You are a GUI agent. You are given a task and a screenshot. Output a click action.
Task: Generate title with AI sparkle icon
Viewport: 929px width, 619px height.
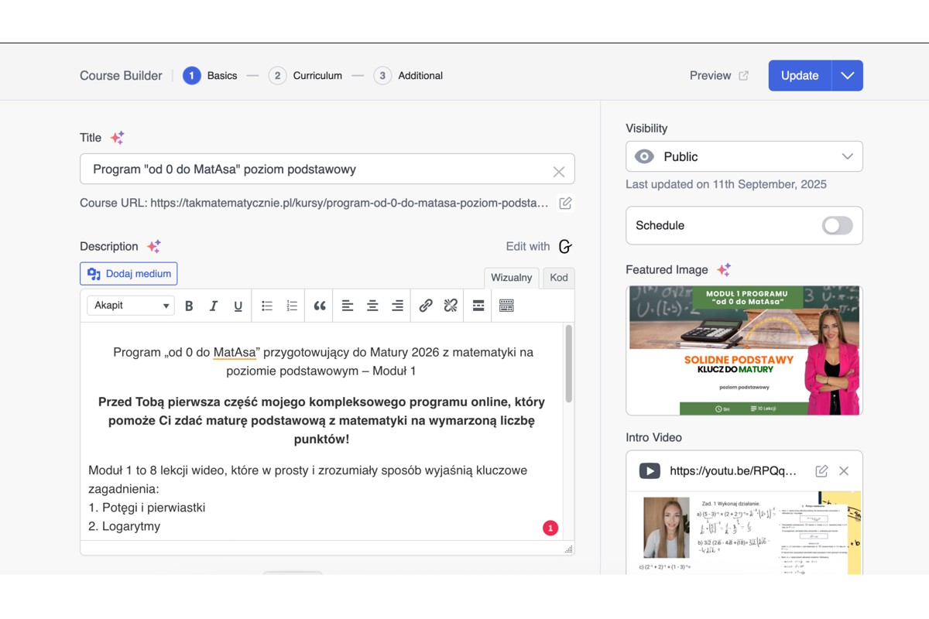tap(117, 138)
